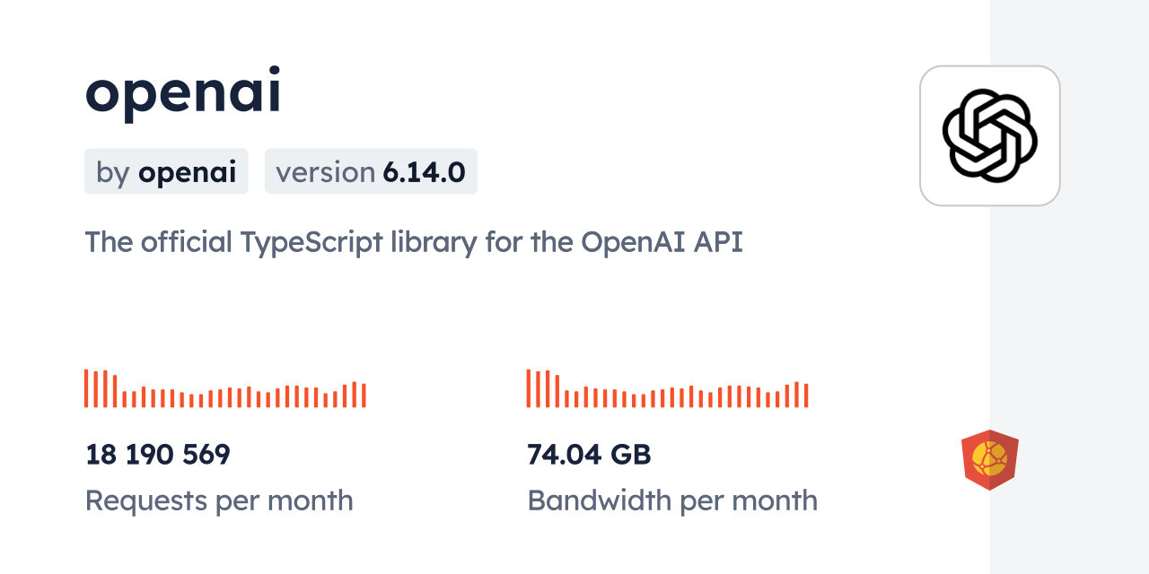
Task: Click the word version in the badge
Action: [x=325, y=172]
